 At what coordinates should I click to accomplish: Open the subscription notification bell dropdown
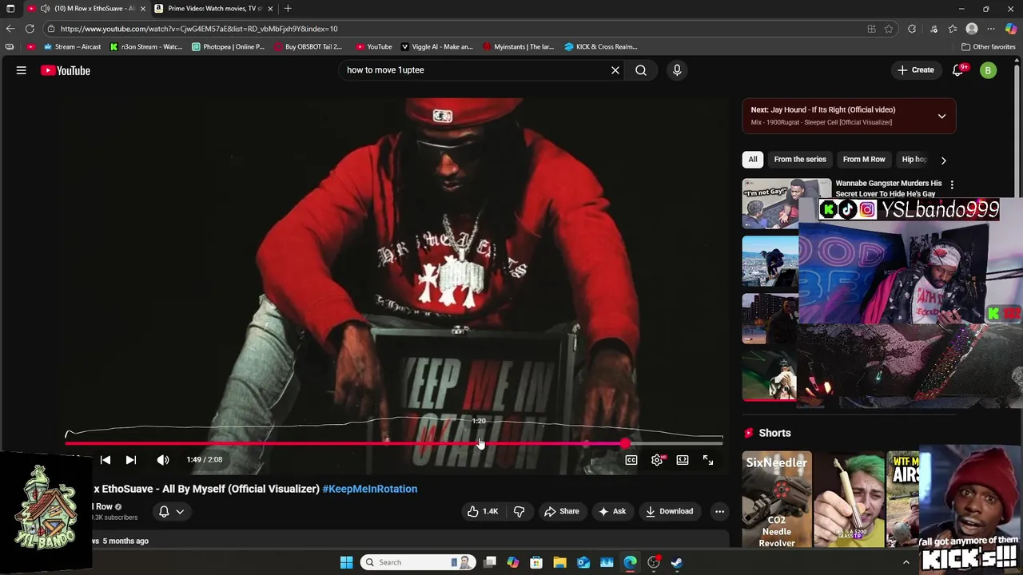(171, 511)
